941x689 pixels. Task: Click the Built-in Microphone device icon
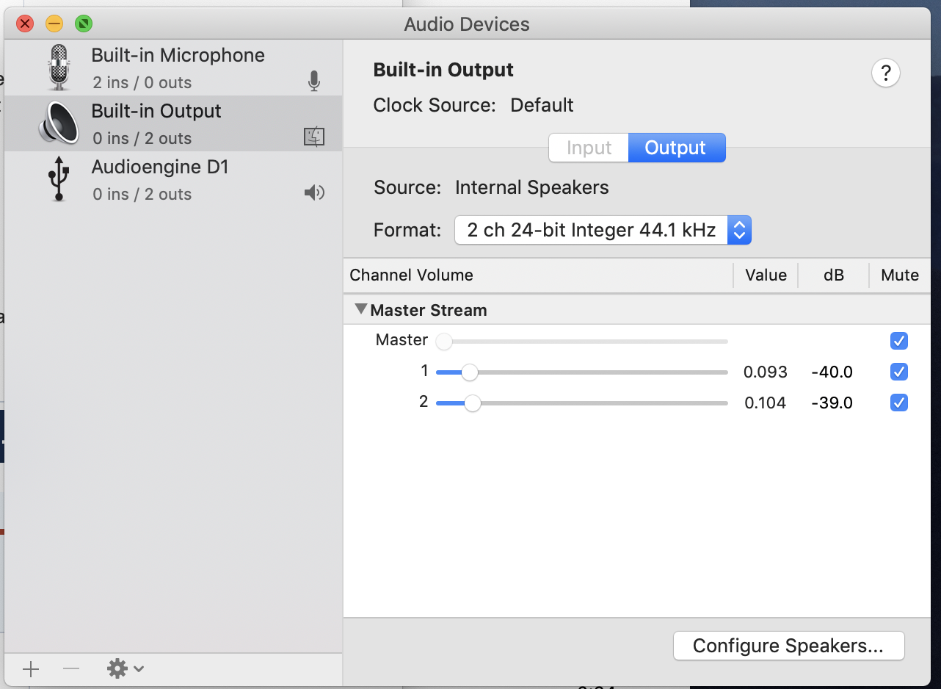pyautogui.click(x=59, y=68)
